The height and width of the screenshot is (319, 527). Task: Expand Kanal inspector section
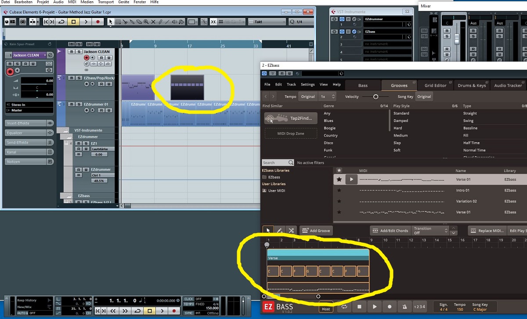pyautogui.click(x=29, y=152)
